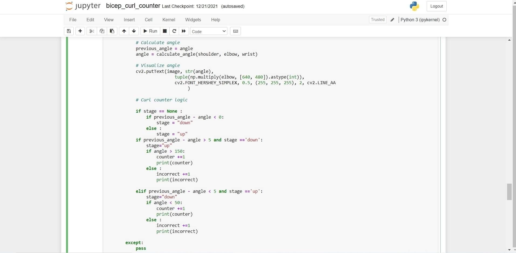
Task: Paste cell from clipboard
Action: (112, 31)
